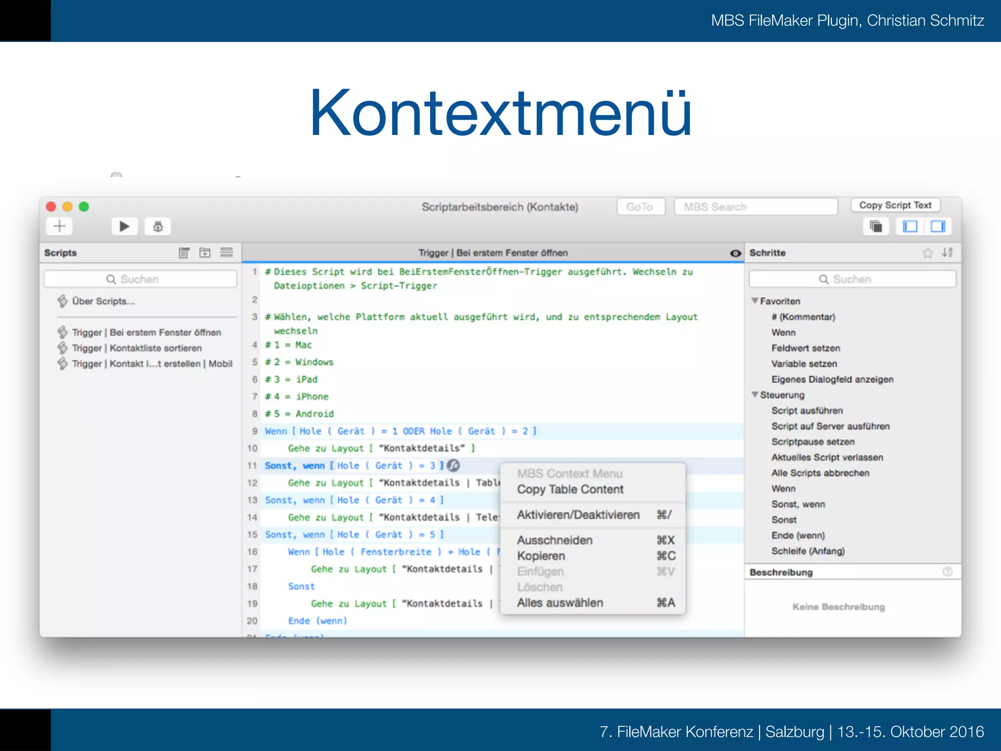Image resolution: width=1001 pixels, height=751 pixels.
Task: Select Ende (wenn) step
Action: [x=798, y=535]
